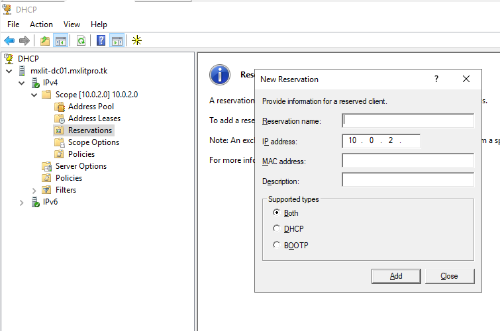Choose the DHCP radio button
The height and width of the screenshot is (331, 500).
coord(277,229)
